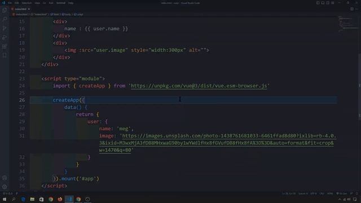Open the View menu
Image resolution: width=361 pixels, height=203 pixels.
point(37,3)
